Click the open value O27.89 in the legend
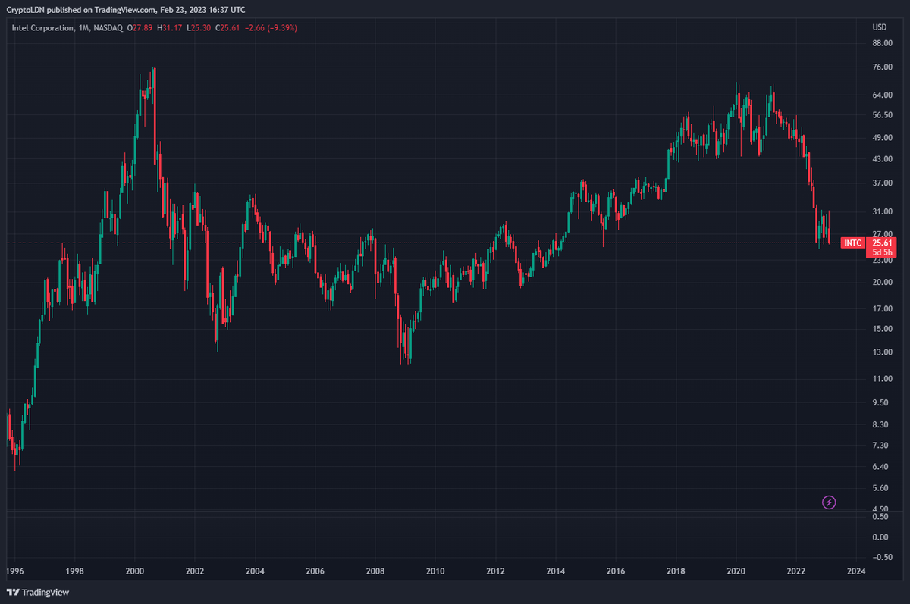Image resolution: width=910 pixels, height=604 pixels. click(140, 28)
